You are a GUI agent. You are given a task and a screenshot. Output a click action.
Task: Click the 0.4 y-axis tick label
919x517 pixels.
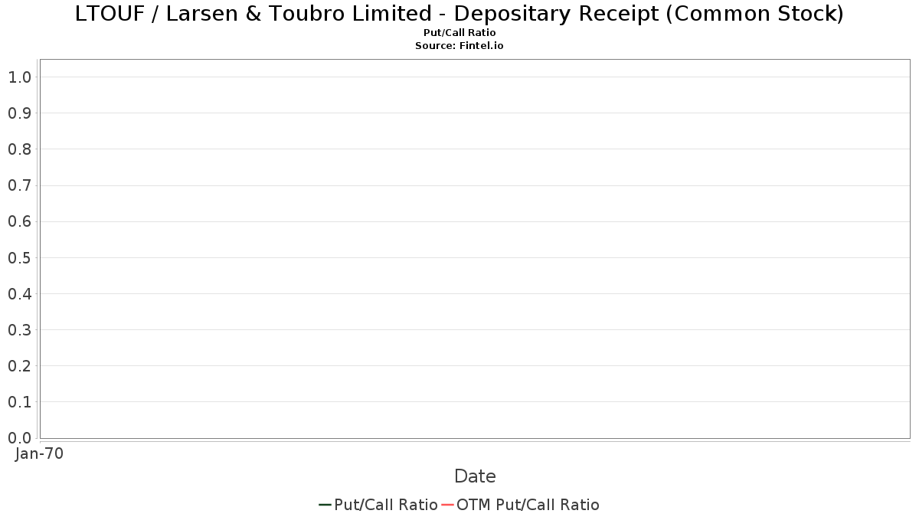click(x=19, y=294)
